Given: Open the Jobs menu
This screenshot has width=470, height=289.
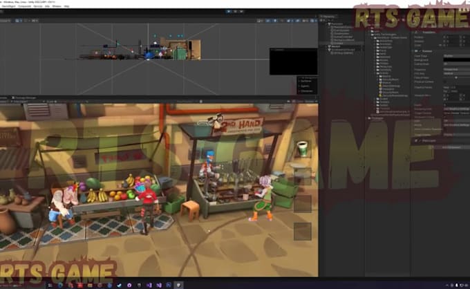Looking at the screenshot, I should 47,6.
